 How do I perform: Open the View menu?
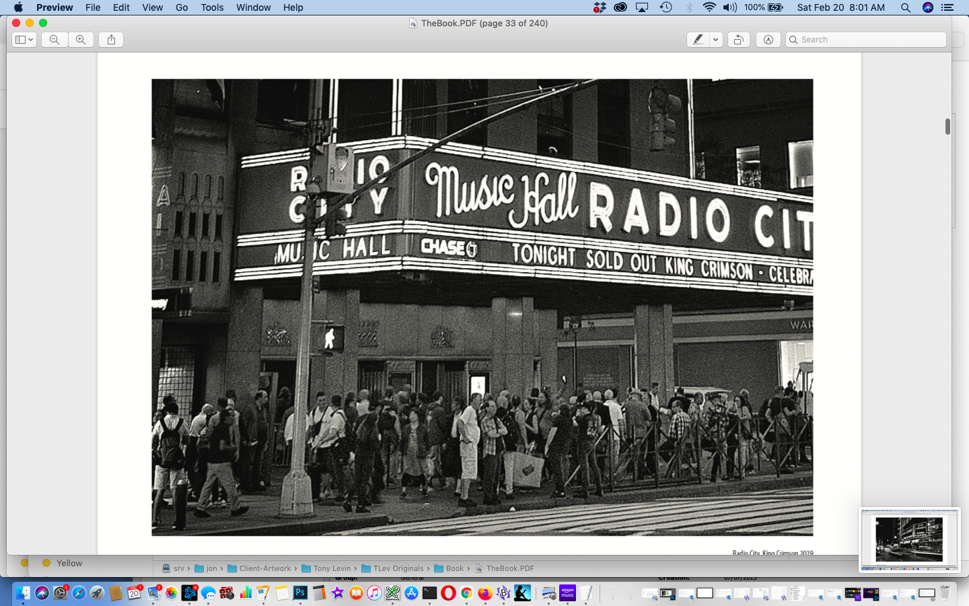click(152, 7)
